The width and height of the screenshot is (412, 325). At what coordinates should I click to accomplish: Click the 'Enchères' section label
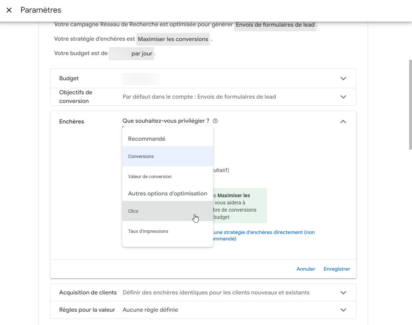click(72, 121)
